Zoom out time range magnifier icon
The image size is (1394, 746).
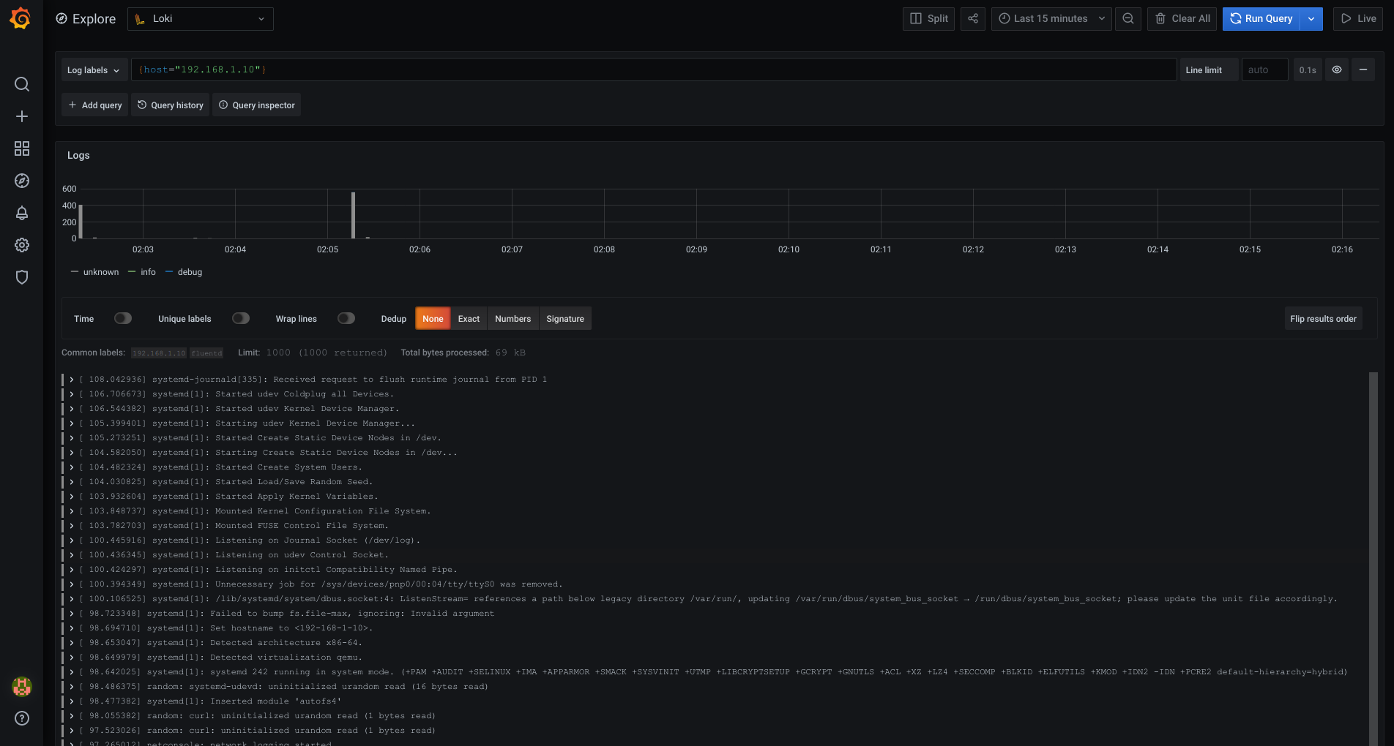click(1128, 19)
